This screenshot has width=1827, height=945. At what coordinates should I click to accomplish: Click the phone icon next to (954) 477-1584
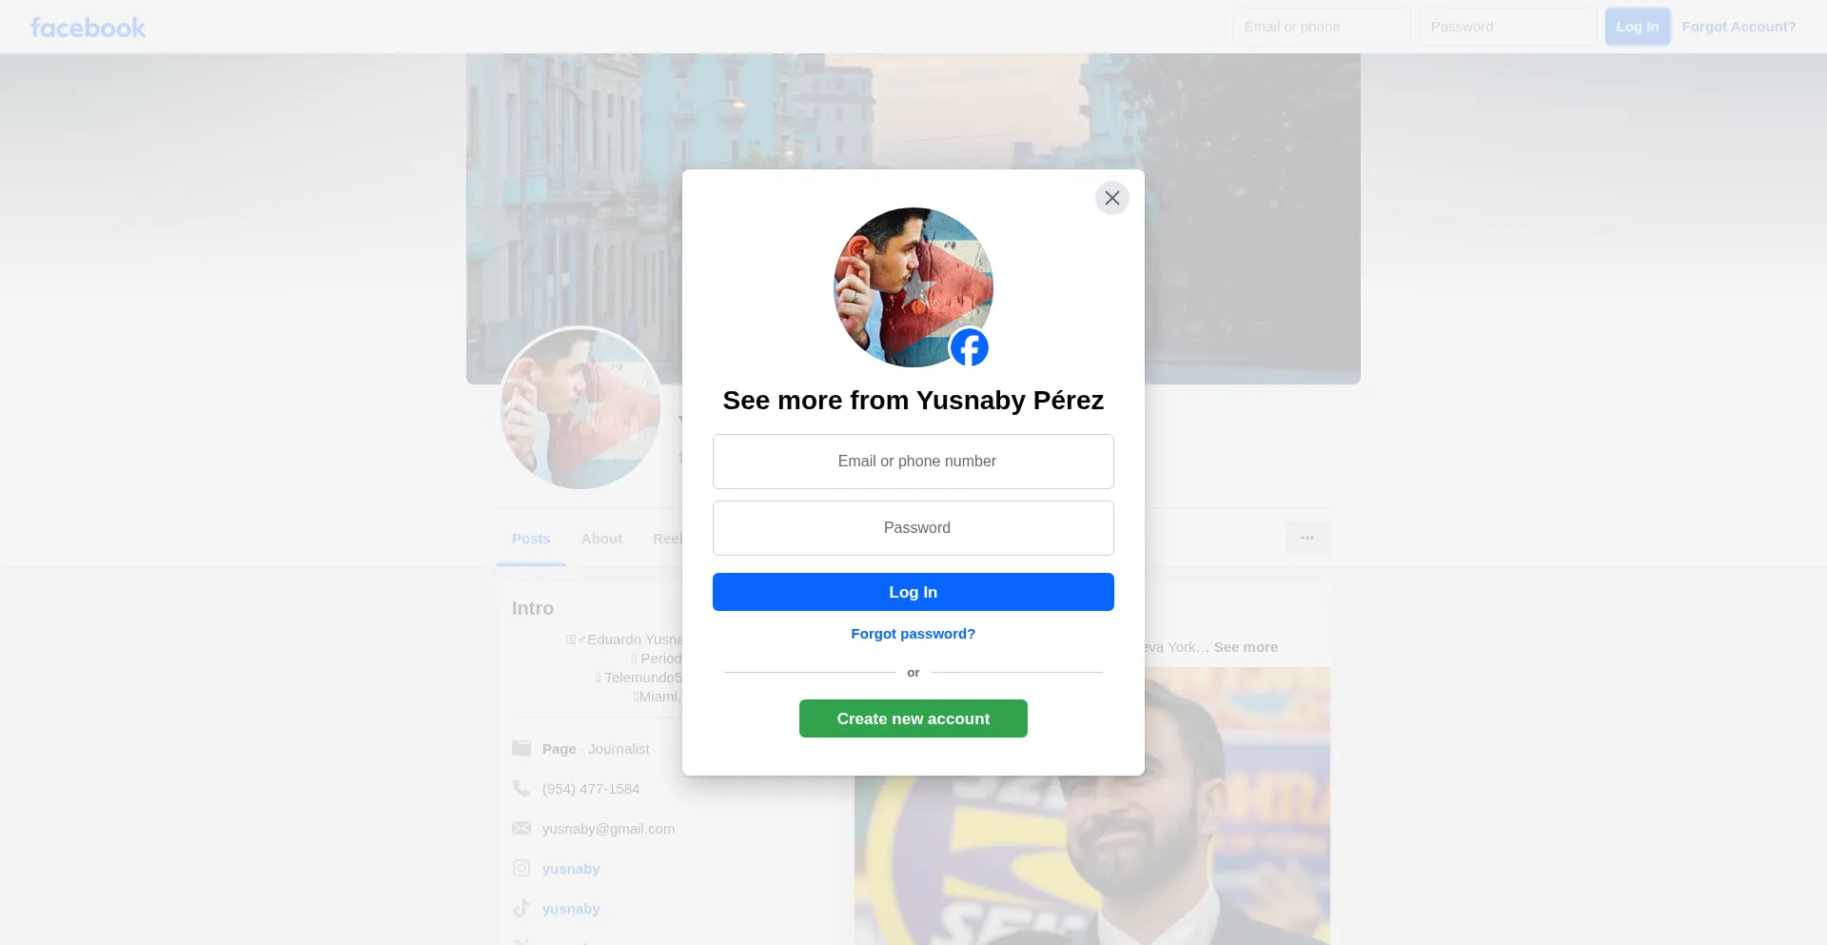[521, 788]
